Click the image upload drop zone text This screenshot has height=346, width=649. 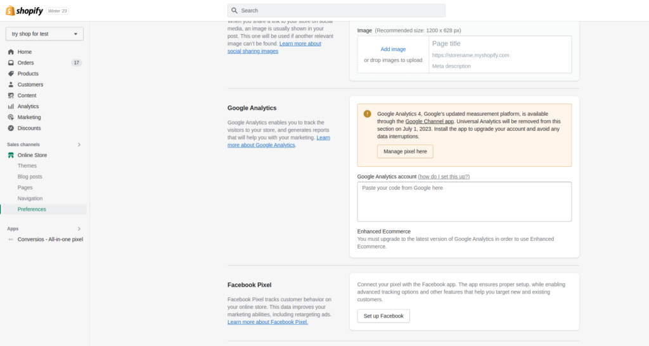pos(393,60)
